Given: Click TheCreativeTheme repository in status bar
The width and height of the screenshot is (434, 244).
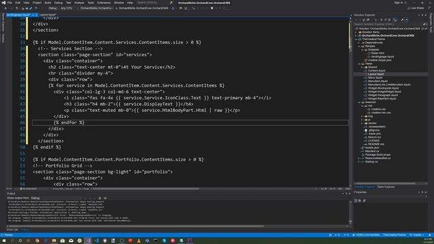Looking at the screenshot, I should [x=394, y=235].
